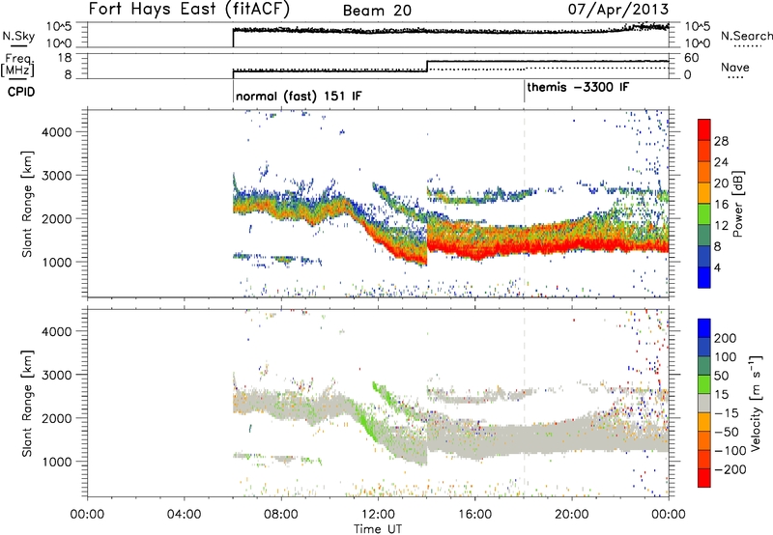
Task: Click the 'Freq. [MHz]' axis label
Action: click(18, 65)
